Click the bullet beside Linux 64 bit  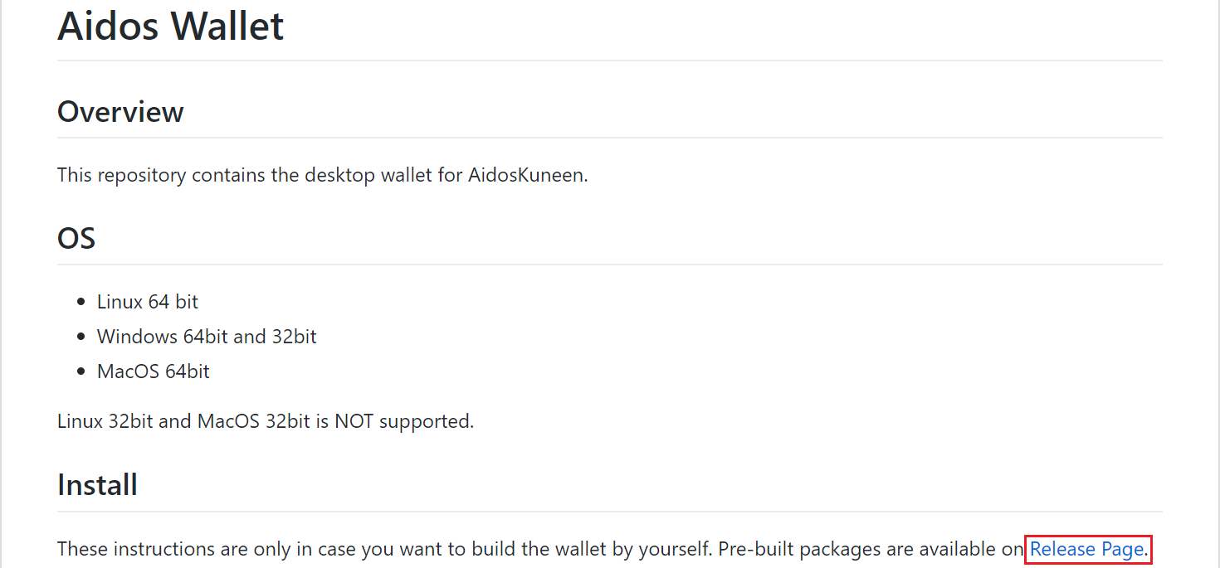(x=81, y=302)
